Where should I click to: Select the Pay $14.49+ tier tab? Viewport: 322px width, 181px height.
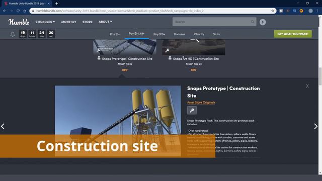coord(136,34)
